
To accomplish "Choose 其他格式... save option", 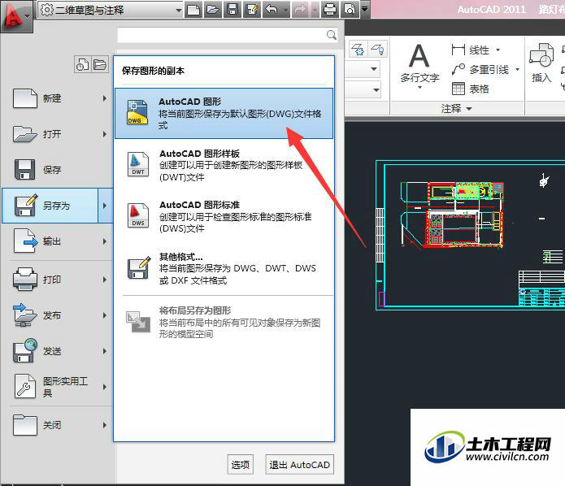I will click(x=224, y=268).
